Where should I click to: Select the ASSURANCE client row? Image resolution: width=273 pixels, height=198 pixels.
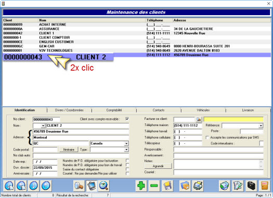pos(137,29)
